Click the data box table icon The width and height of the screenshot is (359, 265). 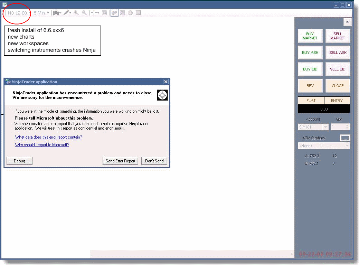click(138, 13)
